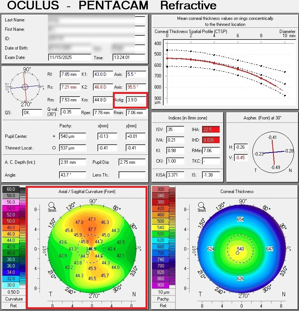Click the 624 thickness reading on pachymetry map
The image size is (299, 311).
(211, 249)
